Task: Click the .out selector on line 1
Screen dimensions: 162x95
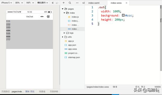Action: point(101,7)
